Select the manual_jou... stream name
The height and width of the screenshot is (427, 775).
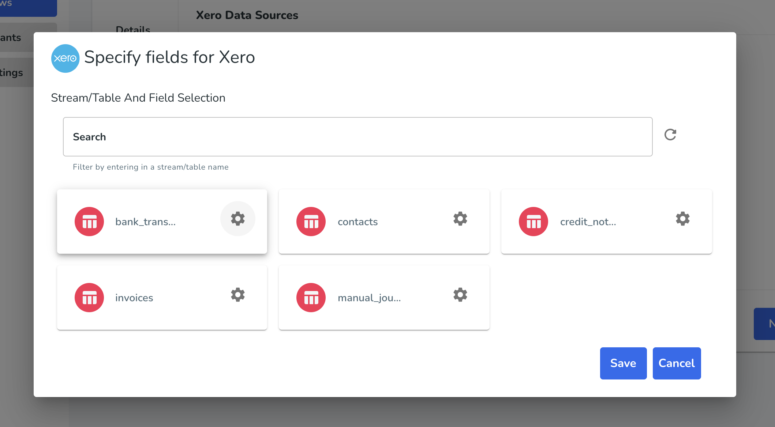click(369, 298)
